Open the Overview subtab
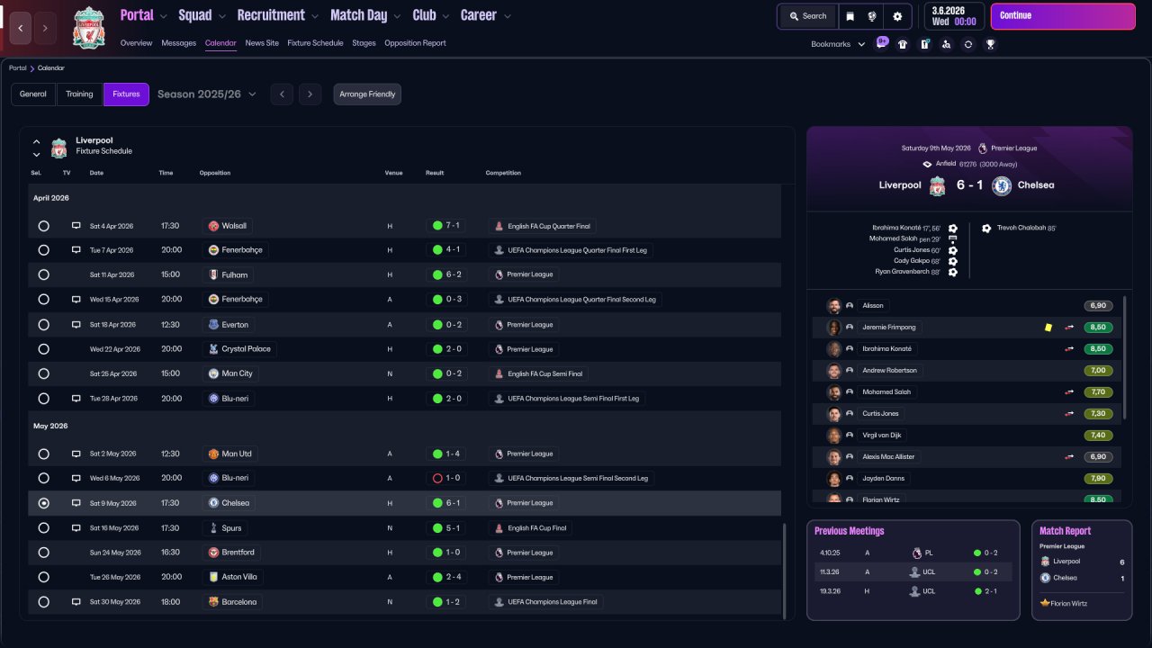This screenshot has width=1152, height=648. (x=136, y=43)
